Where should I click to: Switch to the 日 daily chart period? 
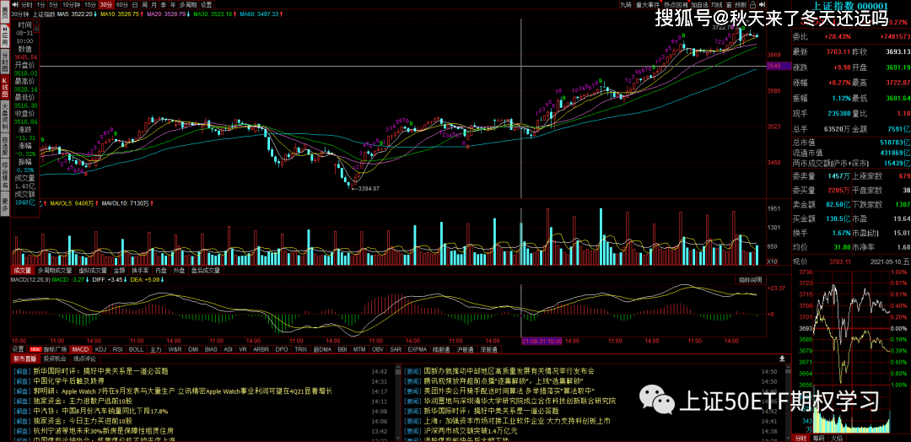139,5
